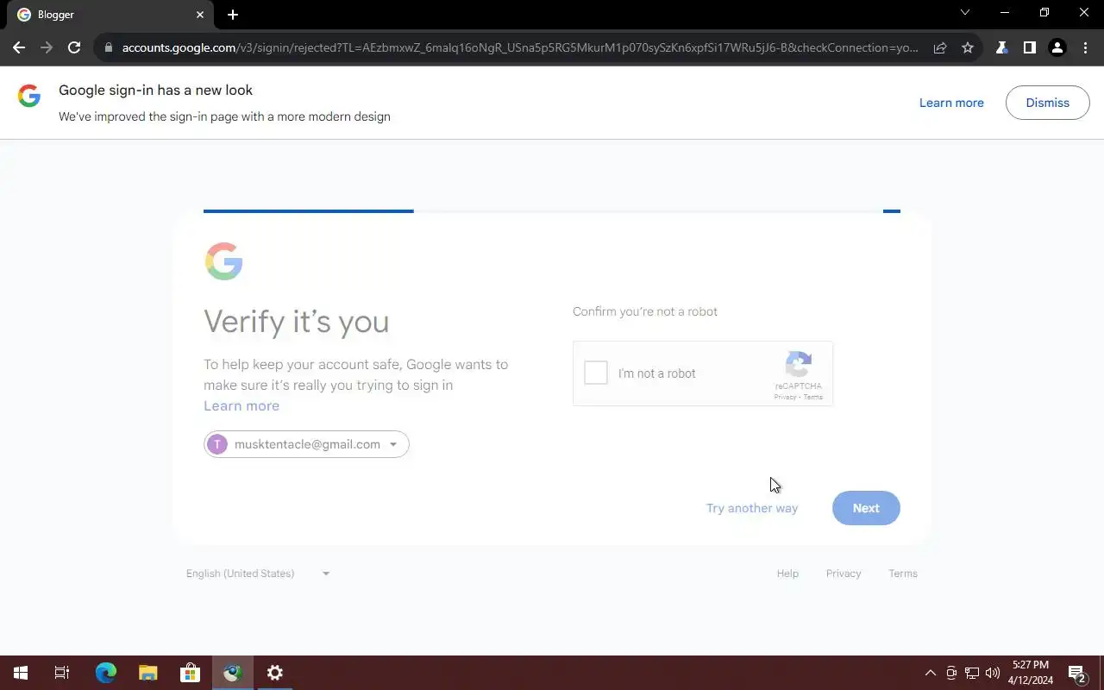
Task: Click the Next button
Action: tap(866, 508)
